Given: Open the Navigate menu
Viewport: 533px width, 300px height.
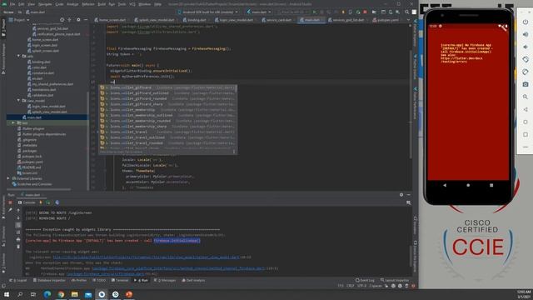Looking at the screenshot, I should pos(45,4).
